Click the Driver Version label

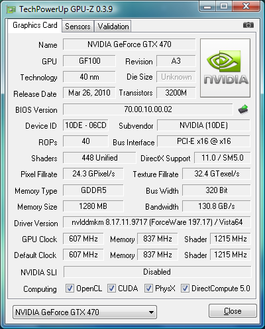click(x=36, y=224)
